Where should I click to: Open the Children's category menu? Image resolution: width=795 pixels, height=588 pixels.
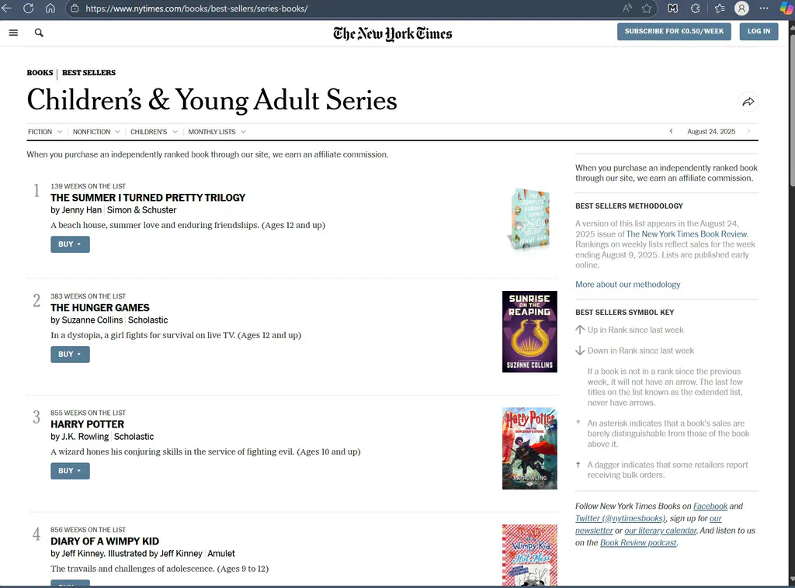154,132
